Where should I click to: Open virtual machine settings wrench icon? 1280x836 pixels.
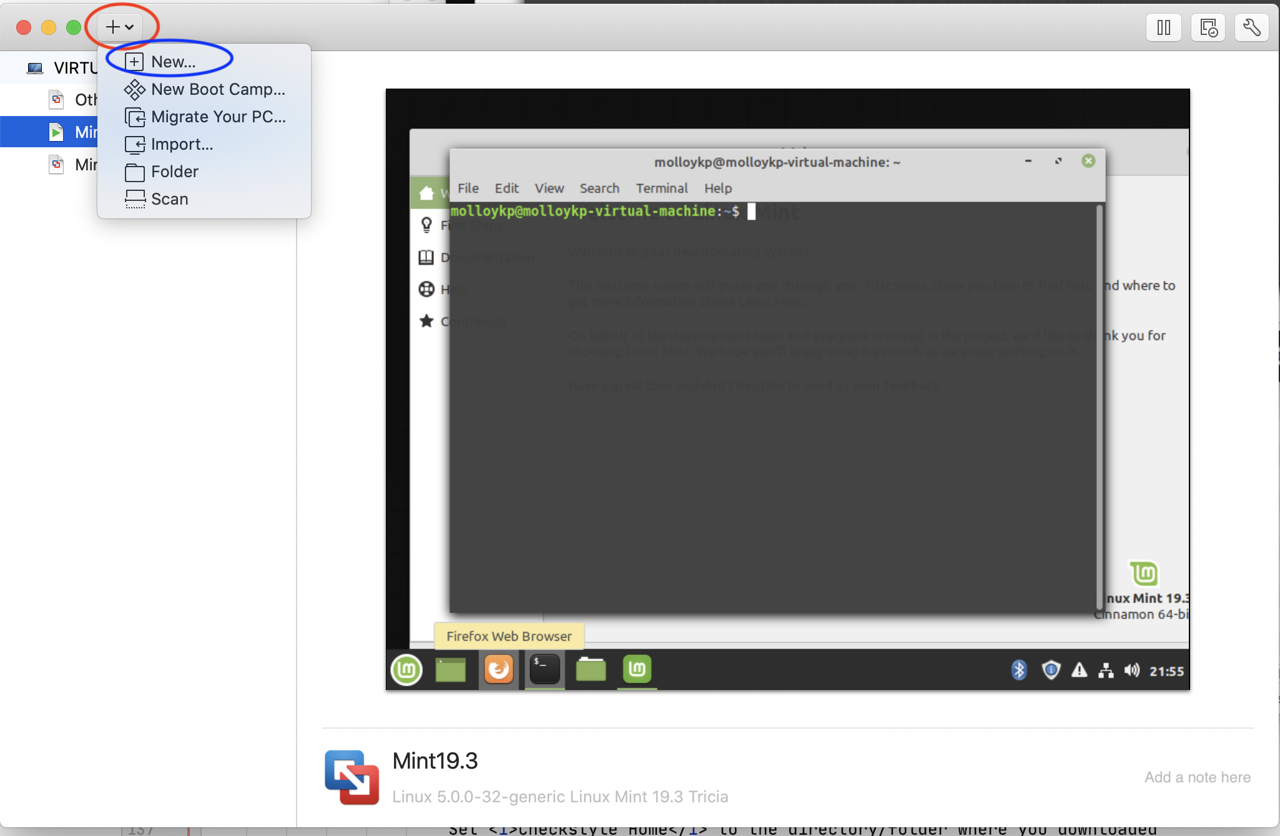(x=1251, y=27)
